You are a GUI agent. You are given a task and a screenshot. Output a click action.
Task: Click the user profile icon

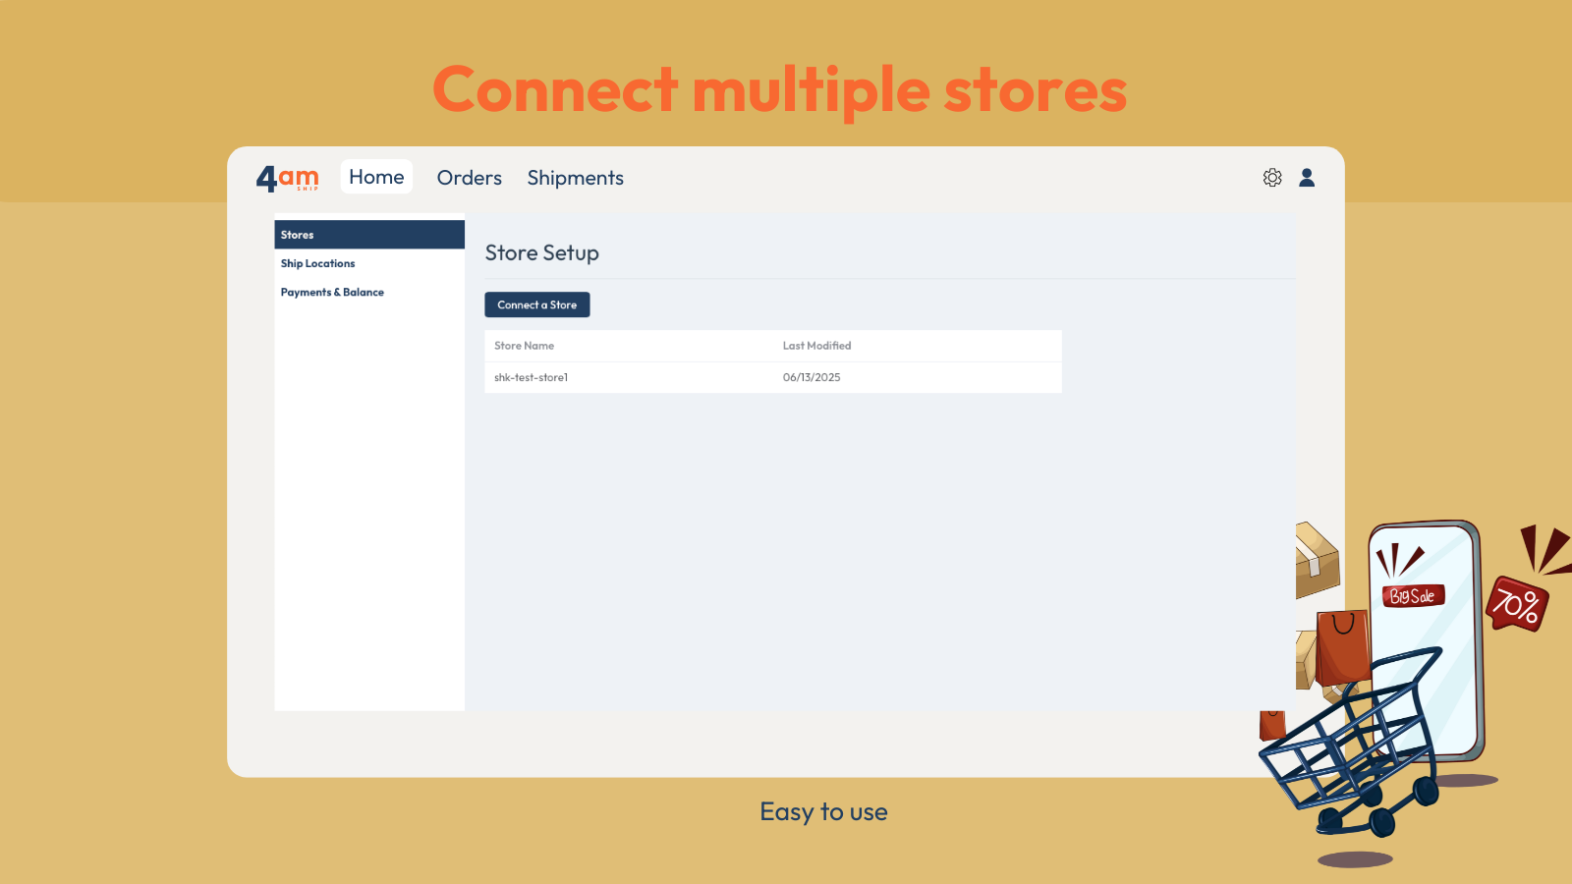[1308, 178]
